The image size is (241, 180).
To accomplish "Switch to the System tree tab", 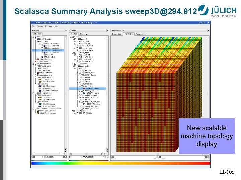I will [116, 34].
